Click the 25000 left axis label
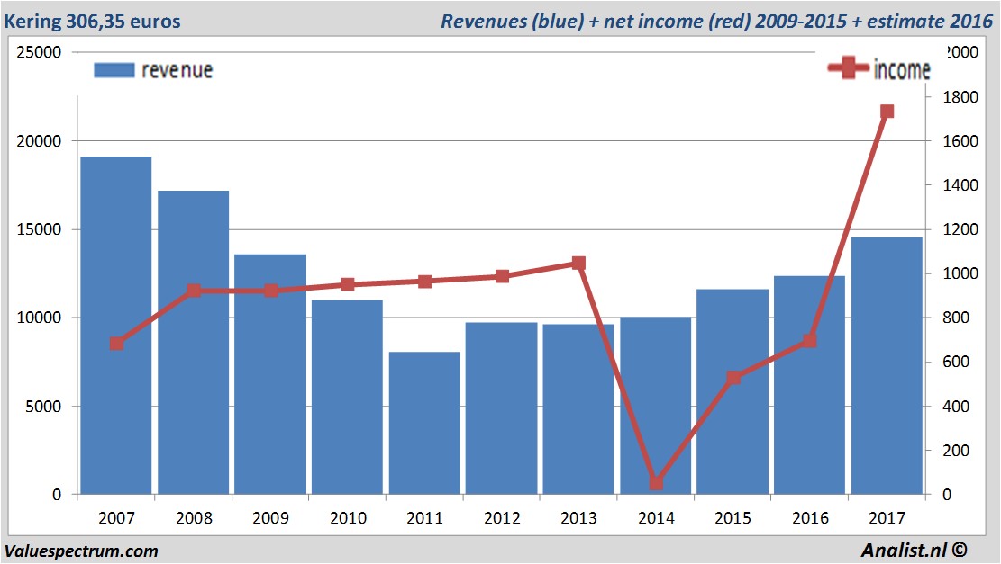 [x=39, y=52]
